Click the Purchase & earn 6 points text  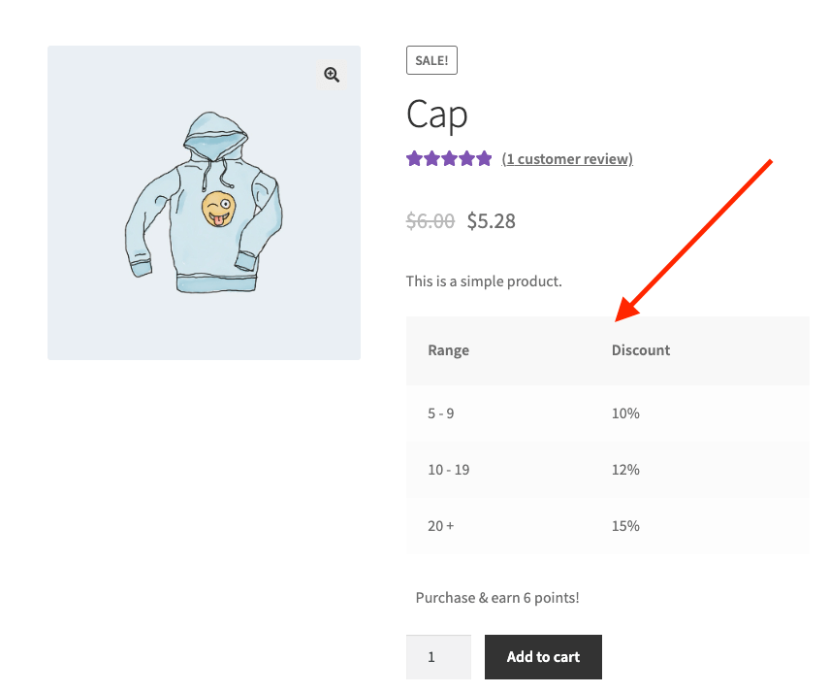(497, 598)
